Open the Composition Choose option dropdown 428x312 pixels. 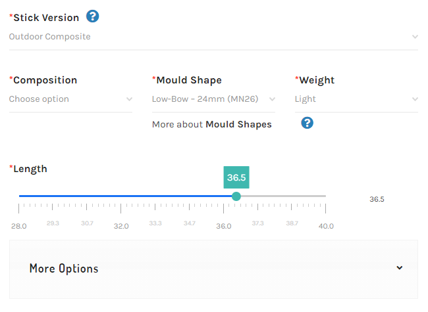pos(70,99)
